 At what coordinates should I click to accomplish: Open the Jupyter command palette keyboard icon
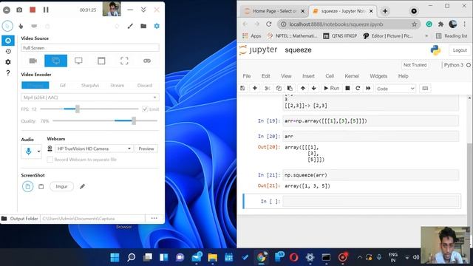(x=425, y=89)
